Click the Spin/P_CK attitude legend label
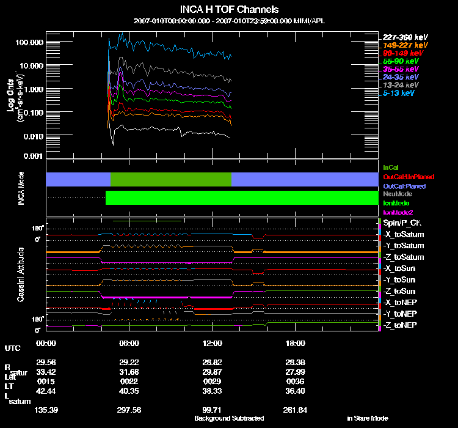This screenshot has width=458, height=428. click(x=402, y=223)
